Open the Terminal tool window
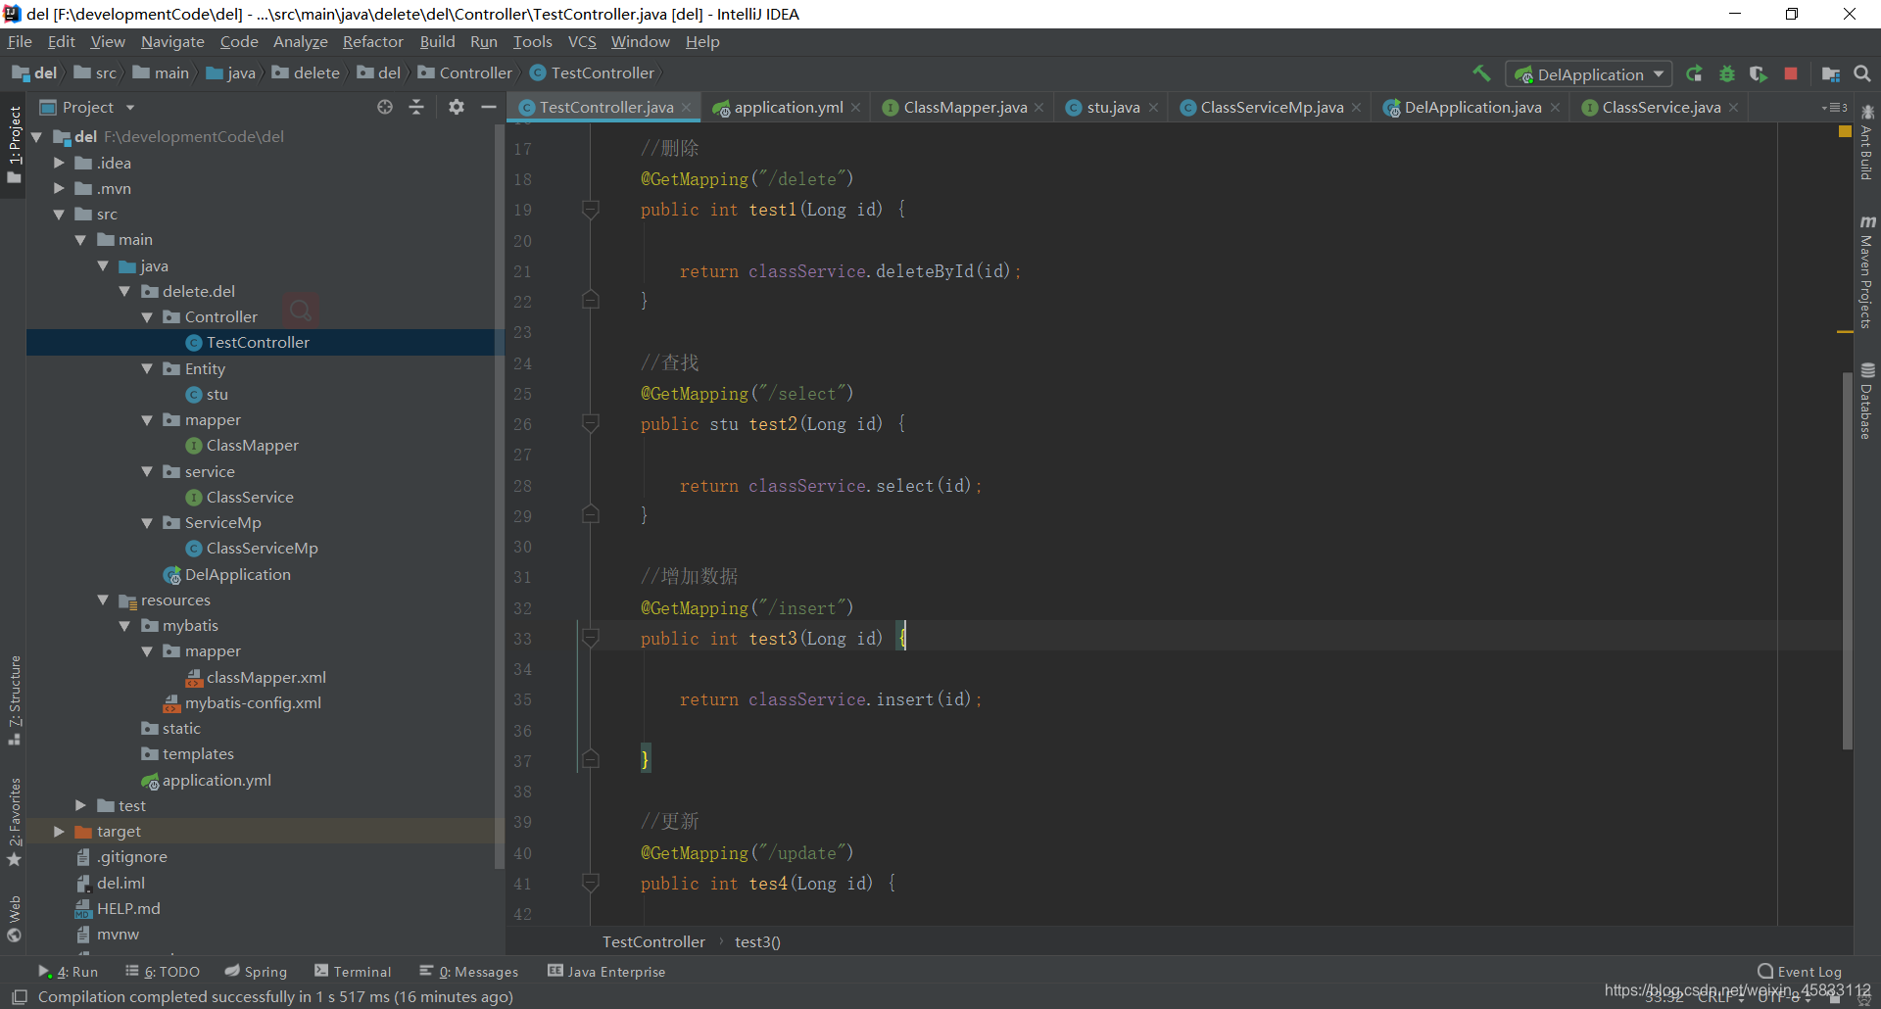The width and height of the screenshot is (1881, 1009). (x=353, y=972)
